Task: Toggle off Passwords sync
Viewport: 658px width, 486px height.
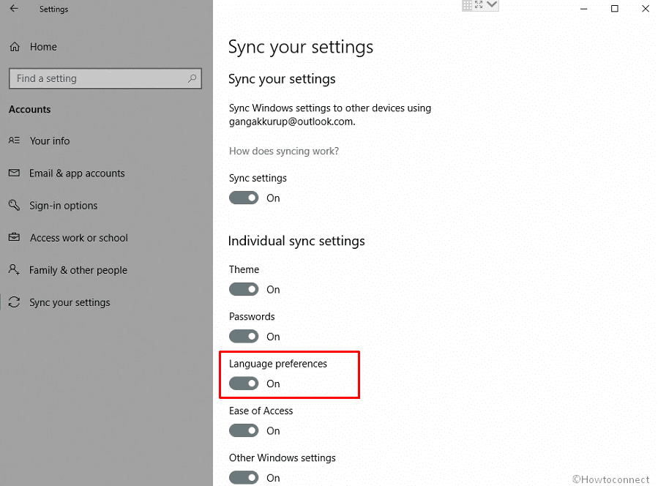Action: 243,336
